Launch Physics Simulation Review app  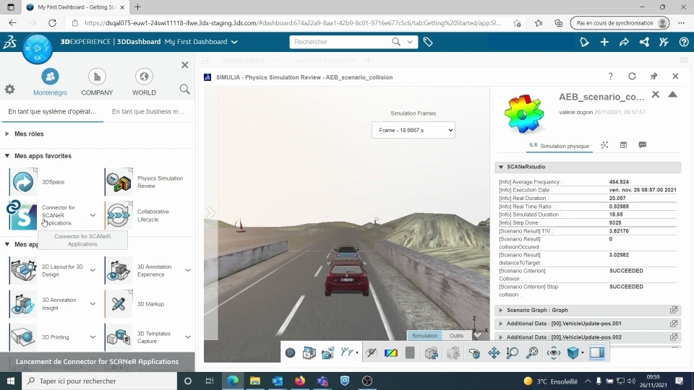point(119,182)
